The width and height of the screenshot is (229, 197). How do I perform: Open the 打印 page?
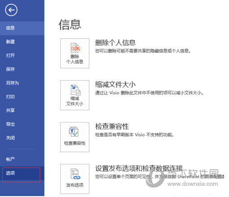pyautogui.click(x=22, y=97)
